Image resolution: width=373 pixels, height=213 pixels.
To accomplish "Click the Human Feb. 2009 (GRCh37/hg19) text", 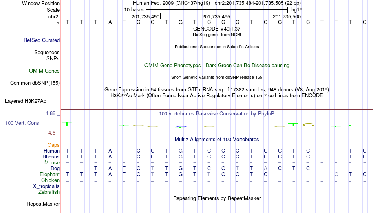I will coord(172,3).
